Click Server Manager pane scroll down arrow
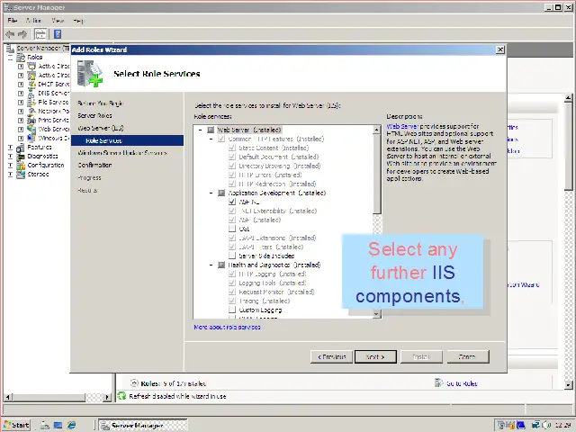Image resolution: width=576 pixels, height=432 pixels. coord(568,384)
